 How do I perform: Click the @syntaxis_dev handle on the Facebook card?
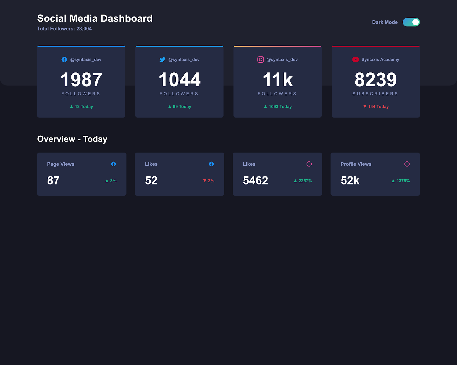pyautogui.click(x=86, y=60)
